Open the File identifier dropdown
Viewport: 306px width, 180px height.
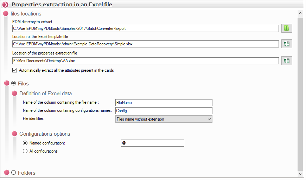tap(164, 119)
